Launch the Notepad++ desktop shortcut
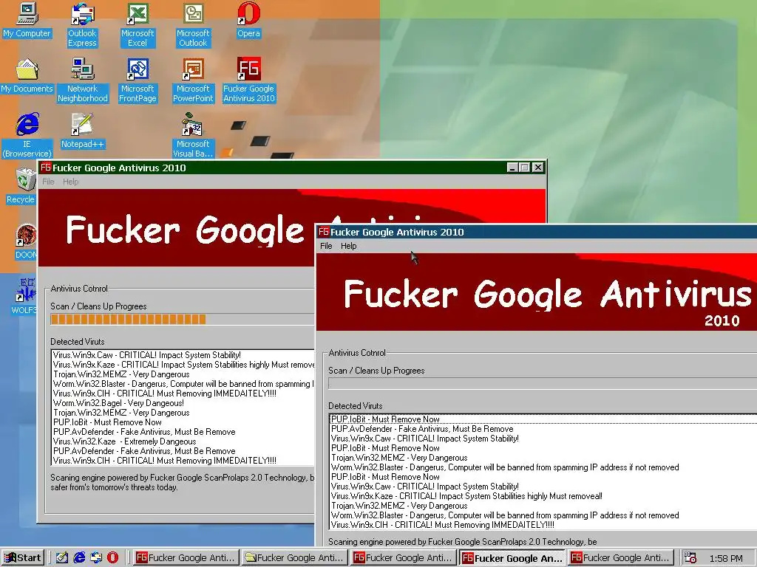The width and height of the screenshot is (757, 567). [x=82, y=131]
